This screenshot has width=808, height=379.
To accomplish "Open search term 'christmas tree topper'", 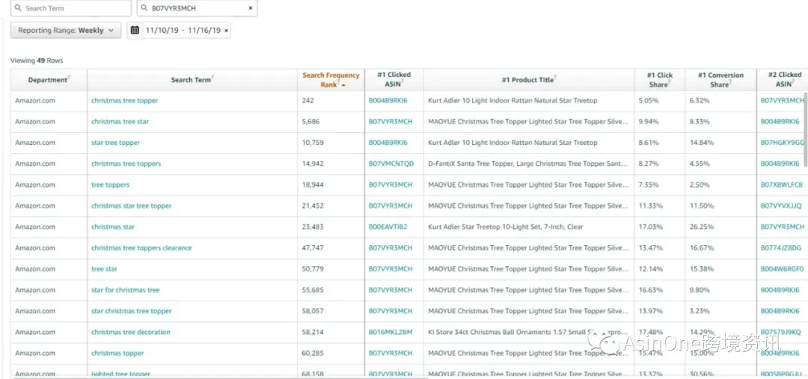I will click(x=125, y=100).
